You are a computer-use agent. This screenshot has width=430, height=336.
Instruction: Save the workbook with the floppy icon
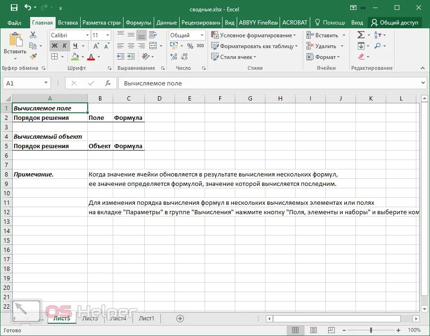14,8
